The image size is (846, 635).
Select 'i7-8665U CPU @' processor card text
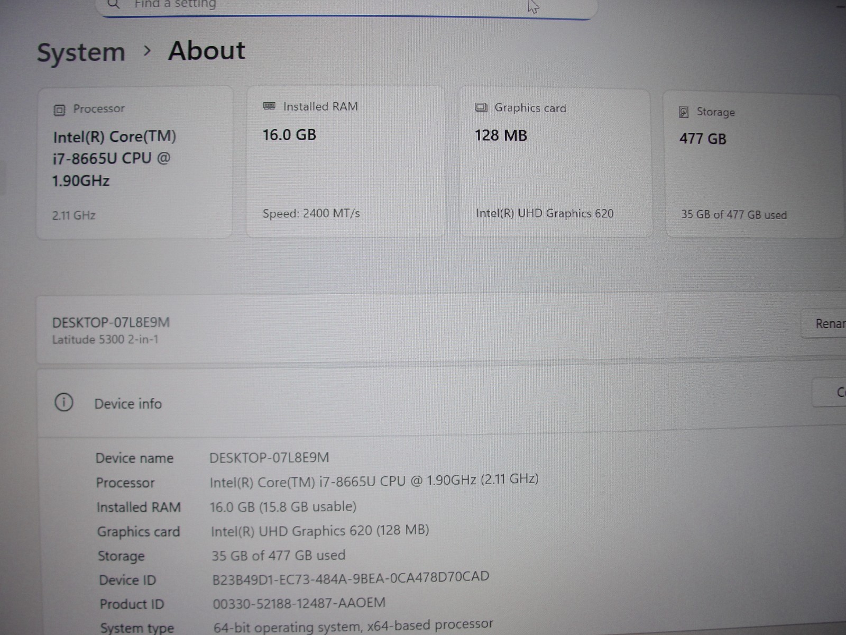click(x=112, y=158)
